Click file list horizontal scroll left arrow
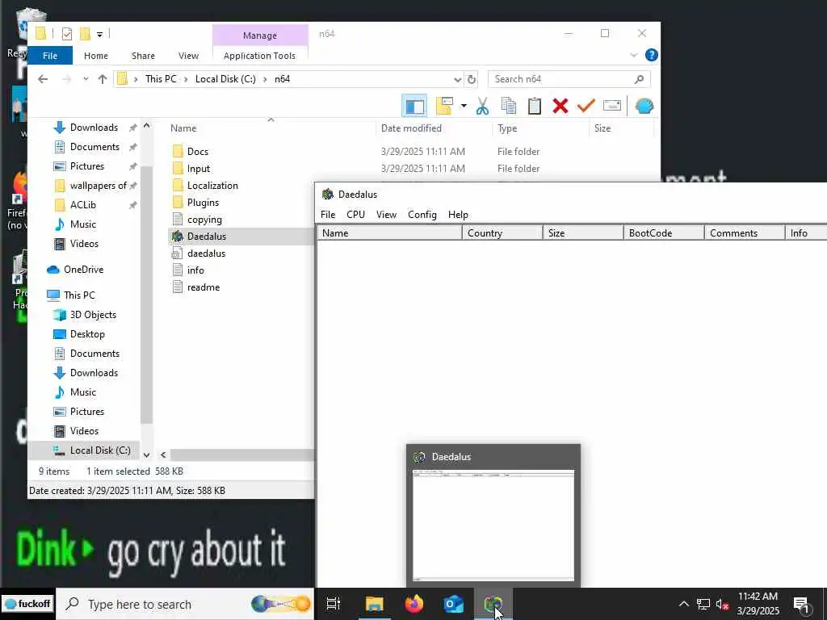 163,455
